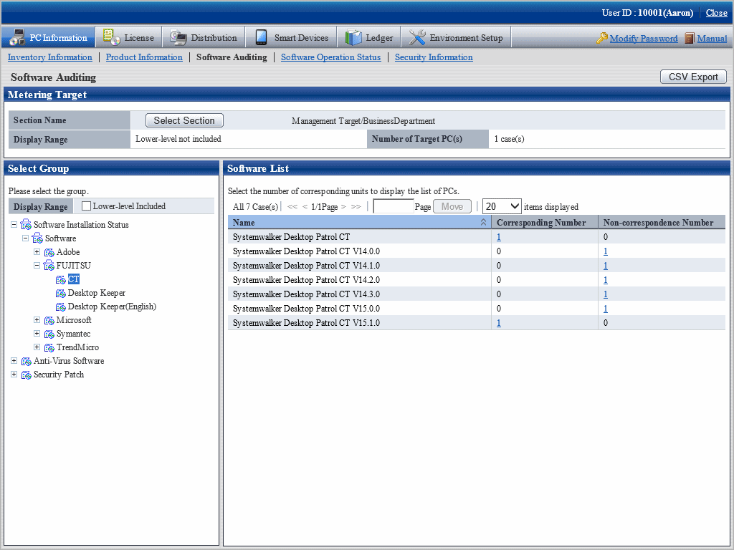Switch to the Smart Devices tab
Image resolution: width=734 pixels, height=550 pixels.
coord(292,37)
